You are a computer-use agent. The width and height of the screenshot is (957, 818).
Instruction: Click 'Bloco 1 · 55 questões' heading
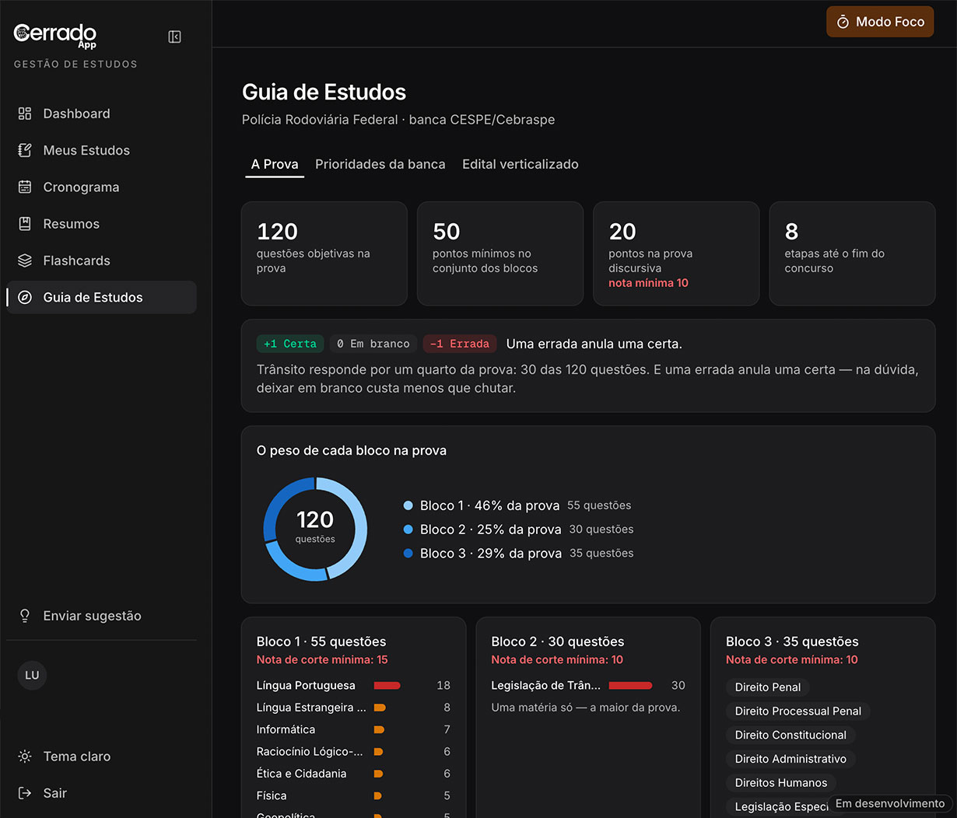click(x=321, y=641)
